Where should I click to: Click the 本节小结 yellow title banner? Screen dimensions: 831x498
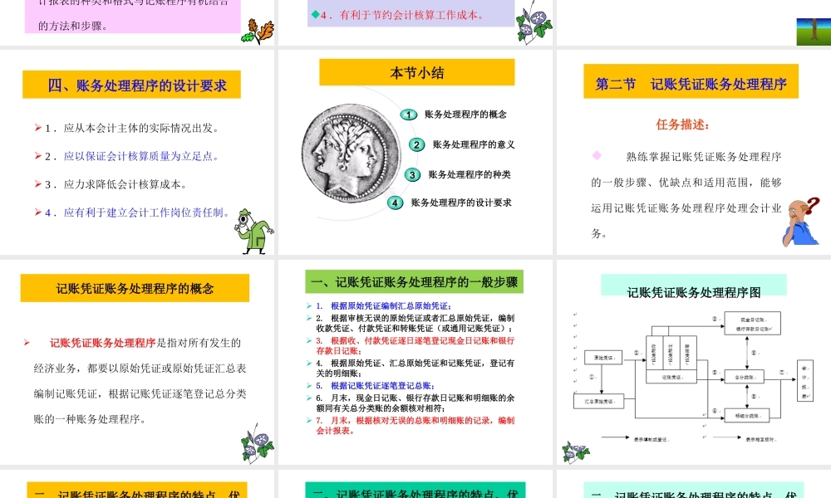(x=415, y=72)
